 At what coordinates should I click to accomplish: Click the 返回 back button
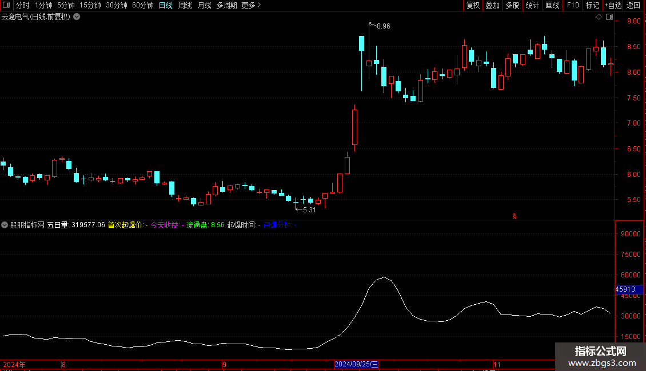pos(633,5)
